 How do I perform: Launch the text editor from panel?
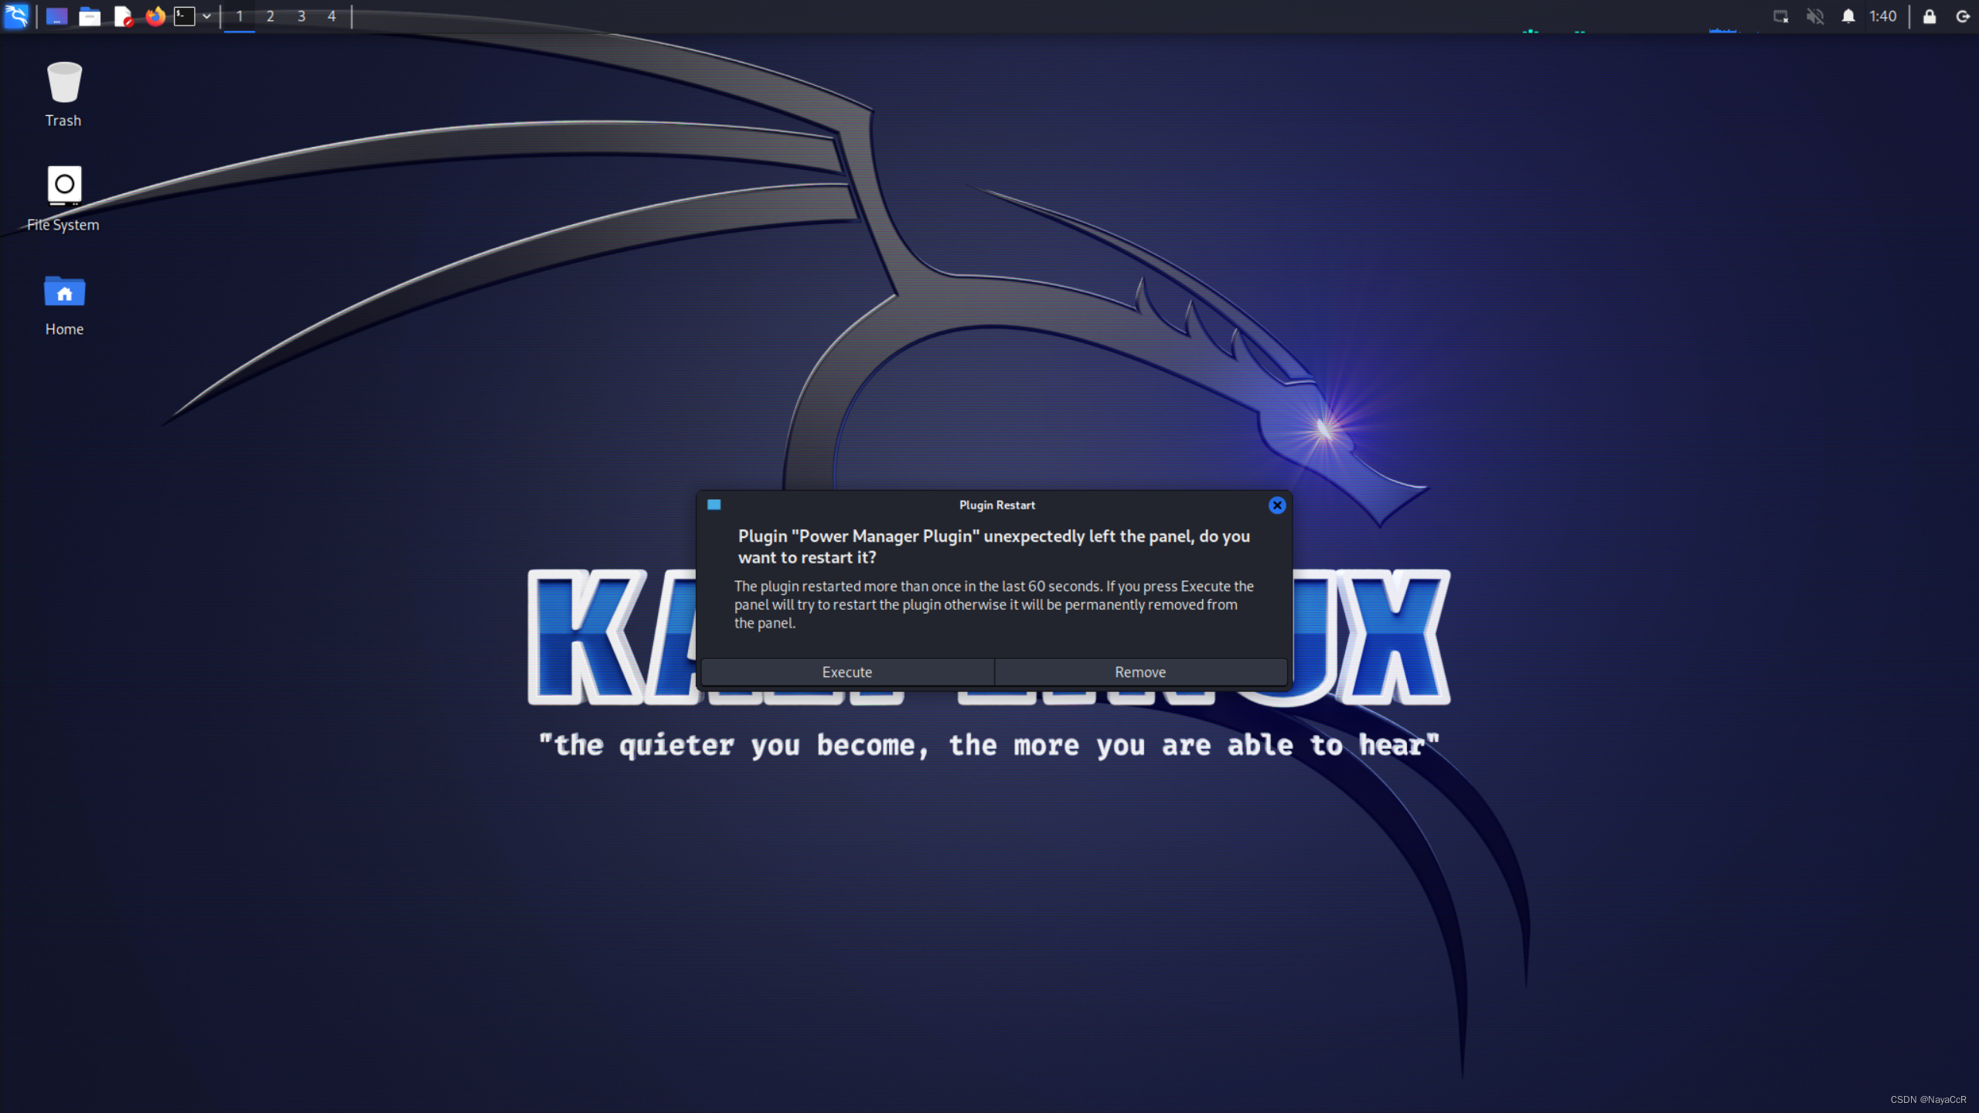click(123, 16)
